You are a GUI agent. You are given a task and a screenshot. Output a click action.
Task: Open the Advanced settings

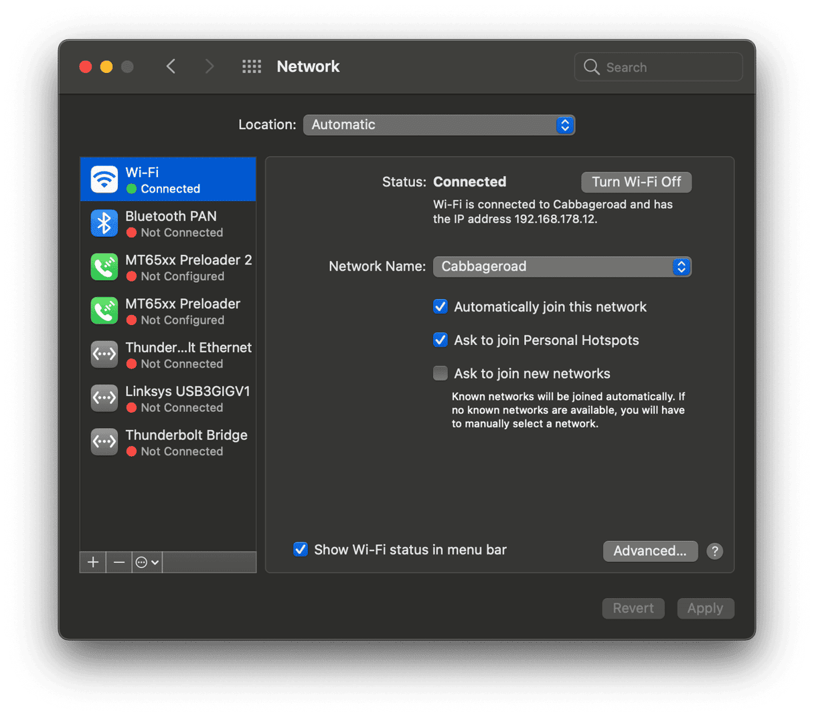(650, 550)
